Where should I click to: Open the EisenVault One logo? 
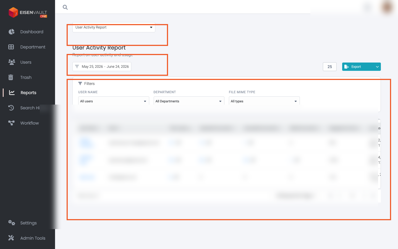click(28, 12)
